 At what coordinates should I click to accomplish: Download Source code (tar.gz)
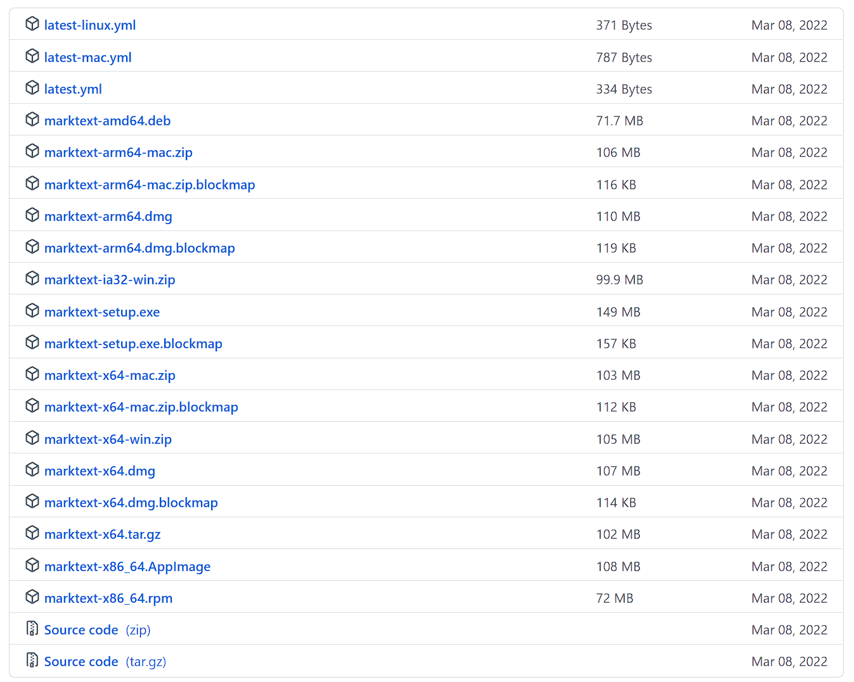pos(105,662)
